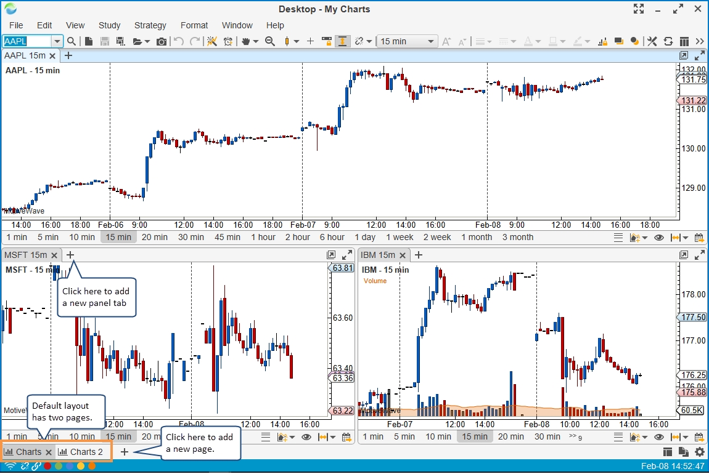Expand the AAPL symbol dropdown arrow

(x=57, y=41)
